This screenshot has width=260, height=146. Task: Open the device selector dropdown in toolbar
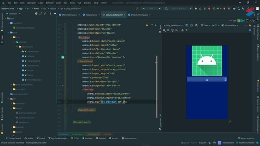(178, 9)
